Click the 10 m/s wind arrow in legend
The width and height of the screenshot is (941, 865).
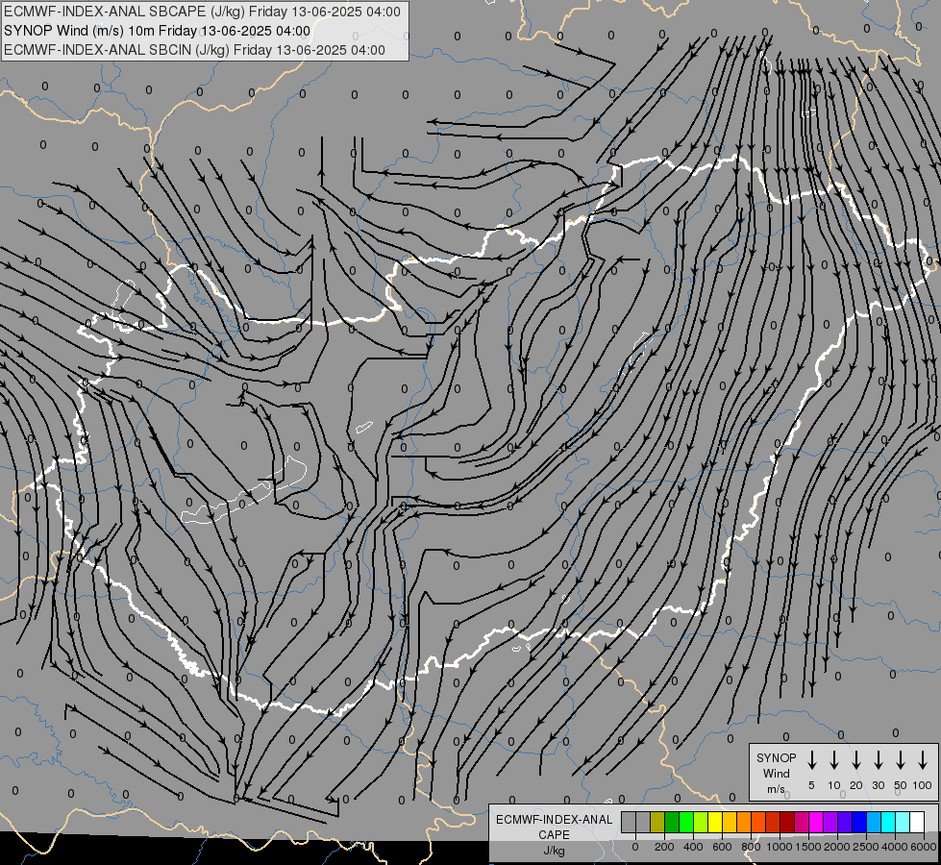click(x=833, y=760)
